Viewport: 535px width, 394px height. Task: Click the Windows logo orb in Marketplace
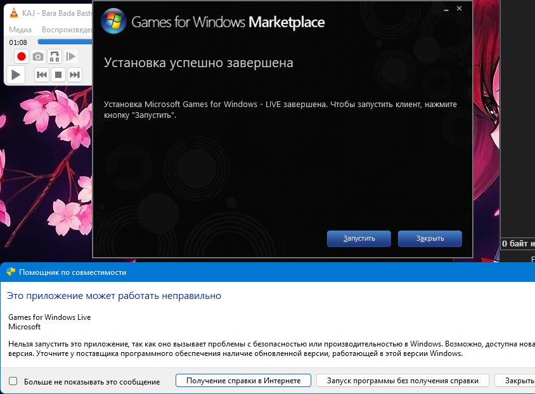pyautogui.click(x=113, y=21)
